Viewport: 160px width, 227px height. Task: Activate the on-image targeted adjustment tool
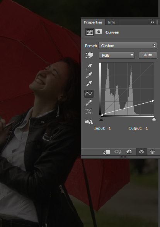click(89, 55)
